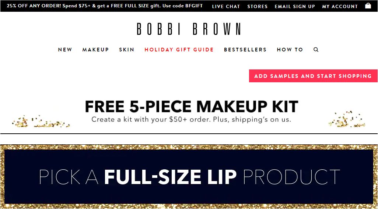Click left gold glitter decoration
The height and width of the screenshot is (209, 378).
pyautogui.click(x=41, y=121)
